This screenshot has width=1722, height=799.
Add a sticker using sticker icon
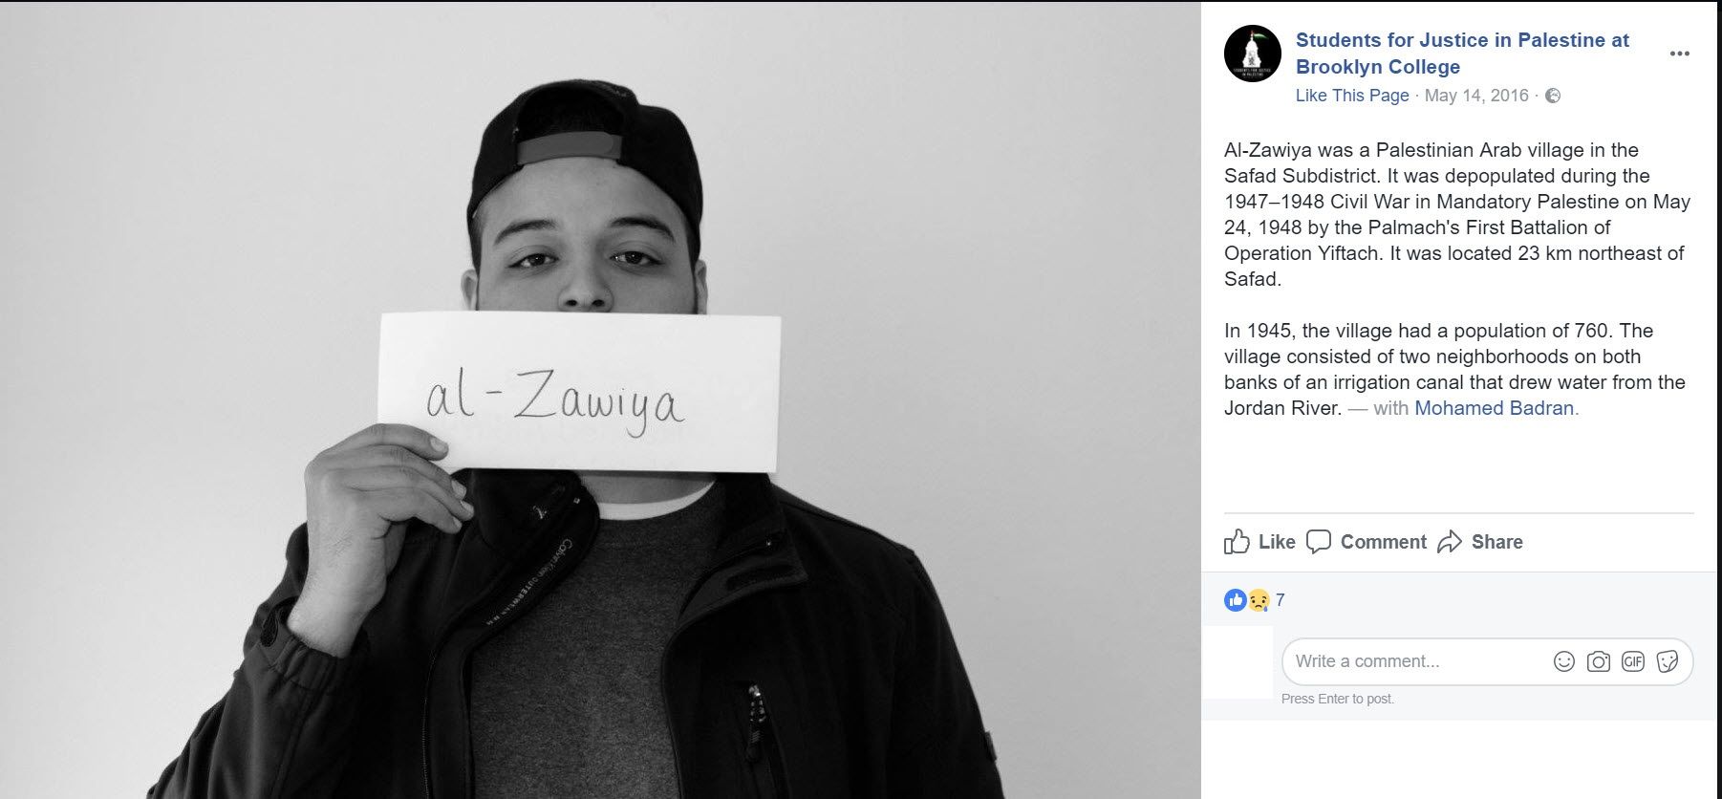pos(1668,661)
